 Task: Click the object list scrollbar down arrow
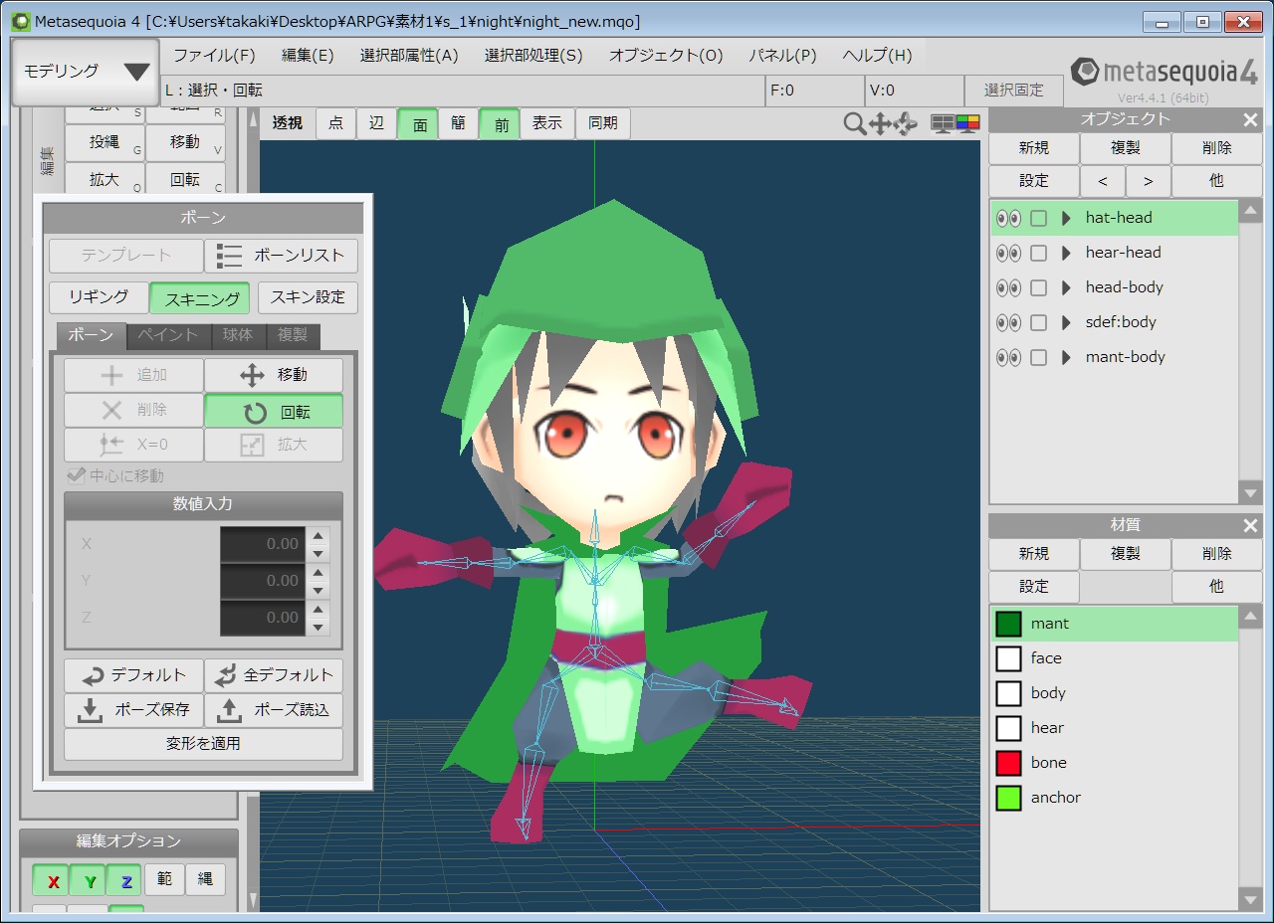tap(1250, 492)
